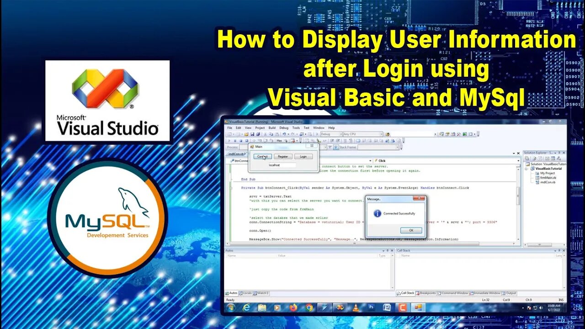
Task: Switch to the Output tab
Action: [509, 293]
